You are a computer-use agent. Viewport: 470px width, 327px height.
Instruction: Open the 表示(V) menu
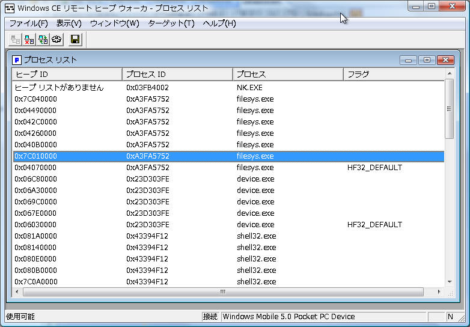coord(69,23)
